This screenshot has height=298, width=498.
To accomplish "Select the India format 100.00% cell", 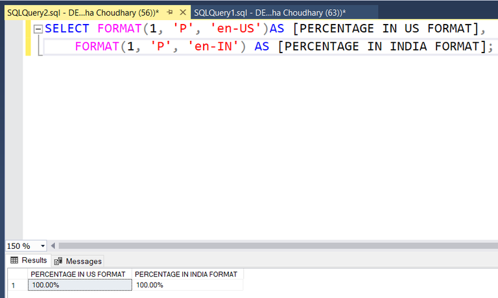I will 187,285.
